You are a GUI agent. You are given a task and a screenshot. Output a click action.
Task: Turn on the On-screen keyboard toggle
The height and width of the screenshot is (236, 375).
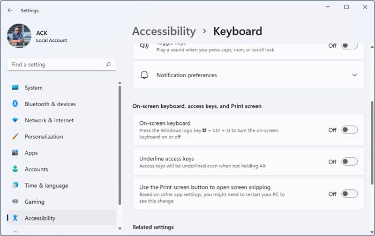pos(349,130)
